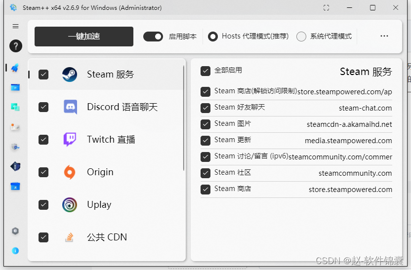Click the Discord logo icon
Image resolution: width=411 pixels, height=270 pixels.
[70, 107]
